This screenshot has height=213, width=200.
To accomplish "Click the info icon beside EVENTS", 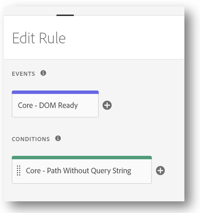I will [x=43, y=73].
